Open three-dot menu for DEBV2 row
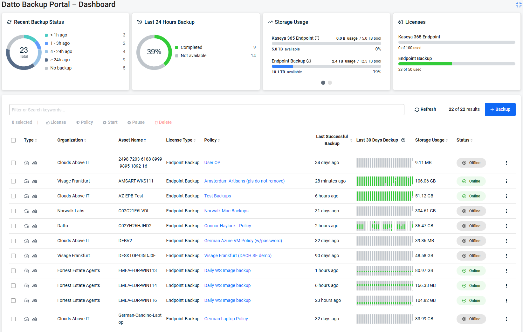This screenshot has height=332, width=523. [x=506, y=241]
